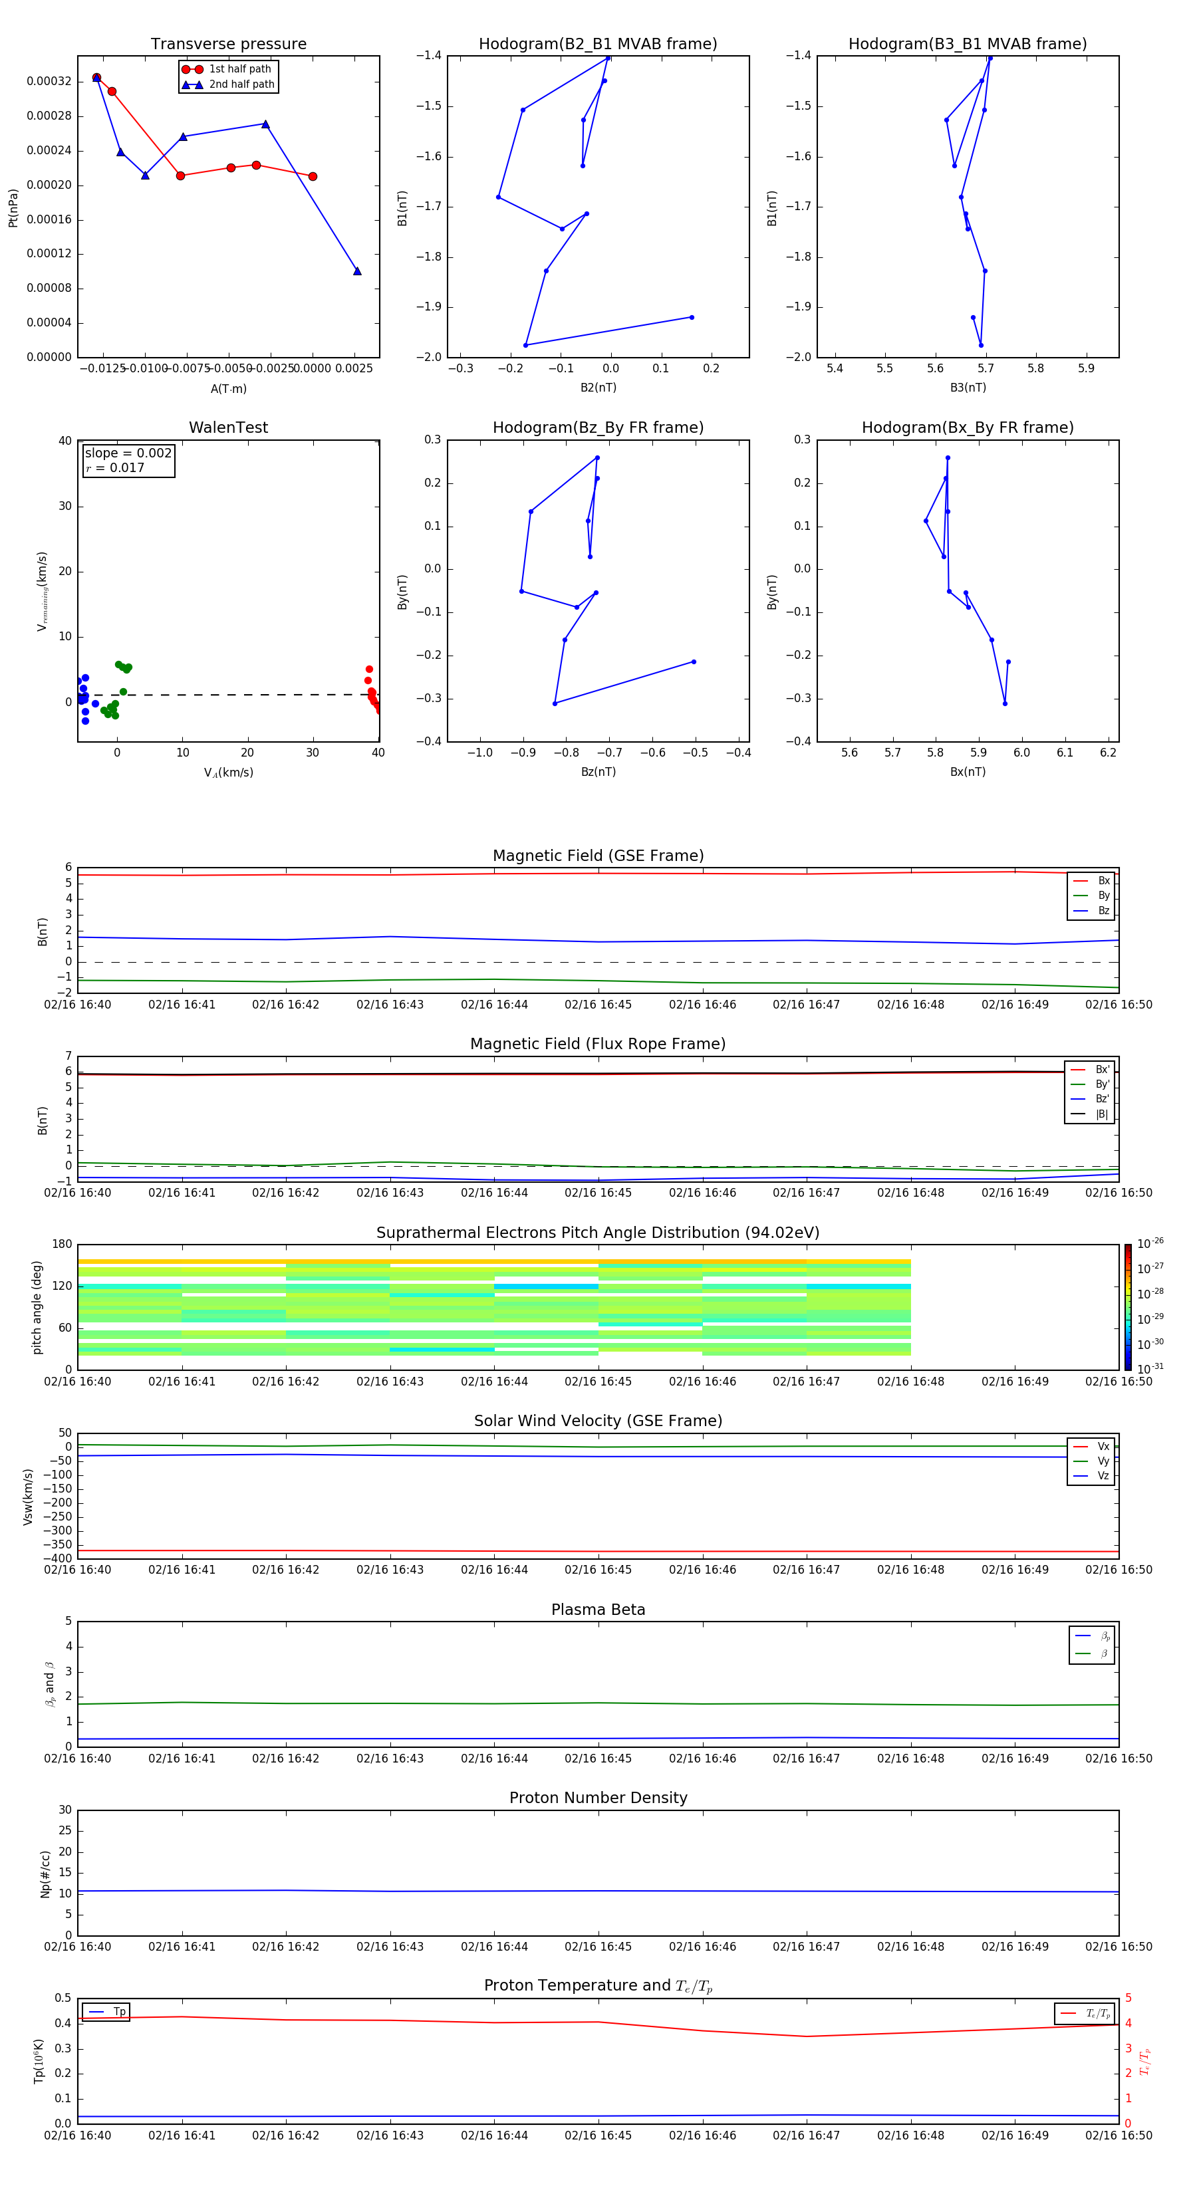Click the '|B|' legend entry in Flux Rope panel
The height and width of the screenshot is (2194, 1197).
click(1090, 1114)
